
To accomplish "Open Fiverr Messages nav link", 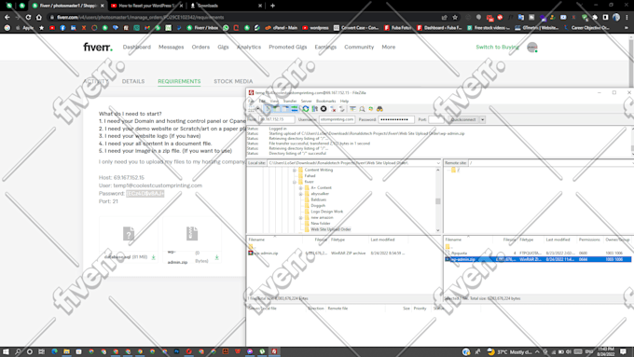I will pos(171,47).
